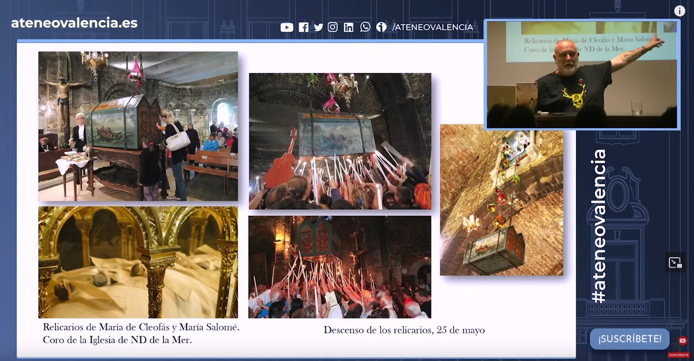Open the Instagram icon in the header

tap(333, 27)
